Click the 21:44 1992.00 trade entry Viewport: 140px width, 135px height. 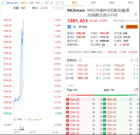[120, 65]
